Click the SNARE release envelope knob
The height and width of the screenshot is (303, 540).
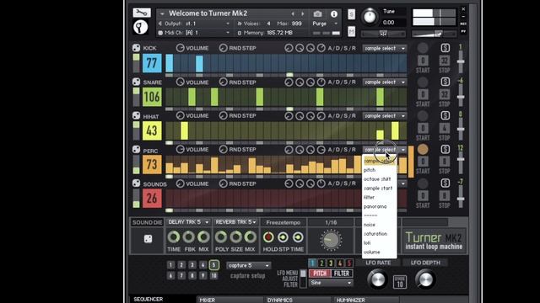click(321, 82)
